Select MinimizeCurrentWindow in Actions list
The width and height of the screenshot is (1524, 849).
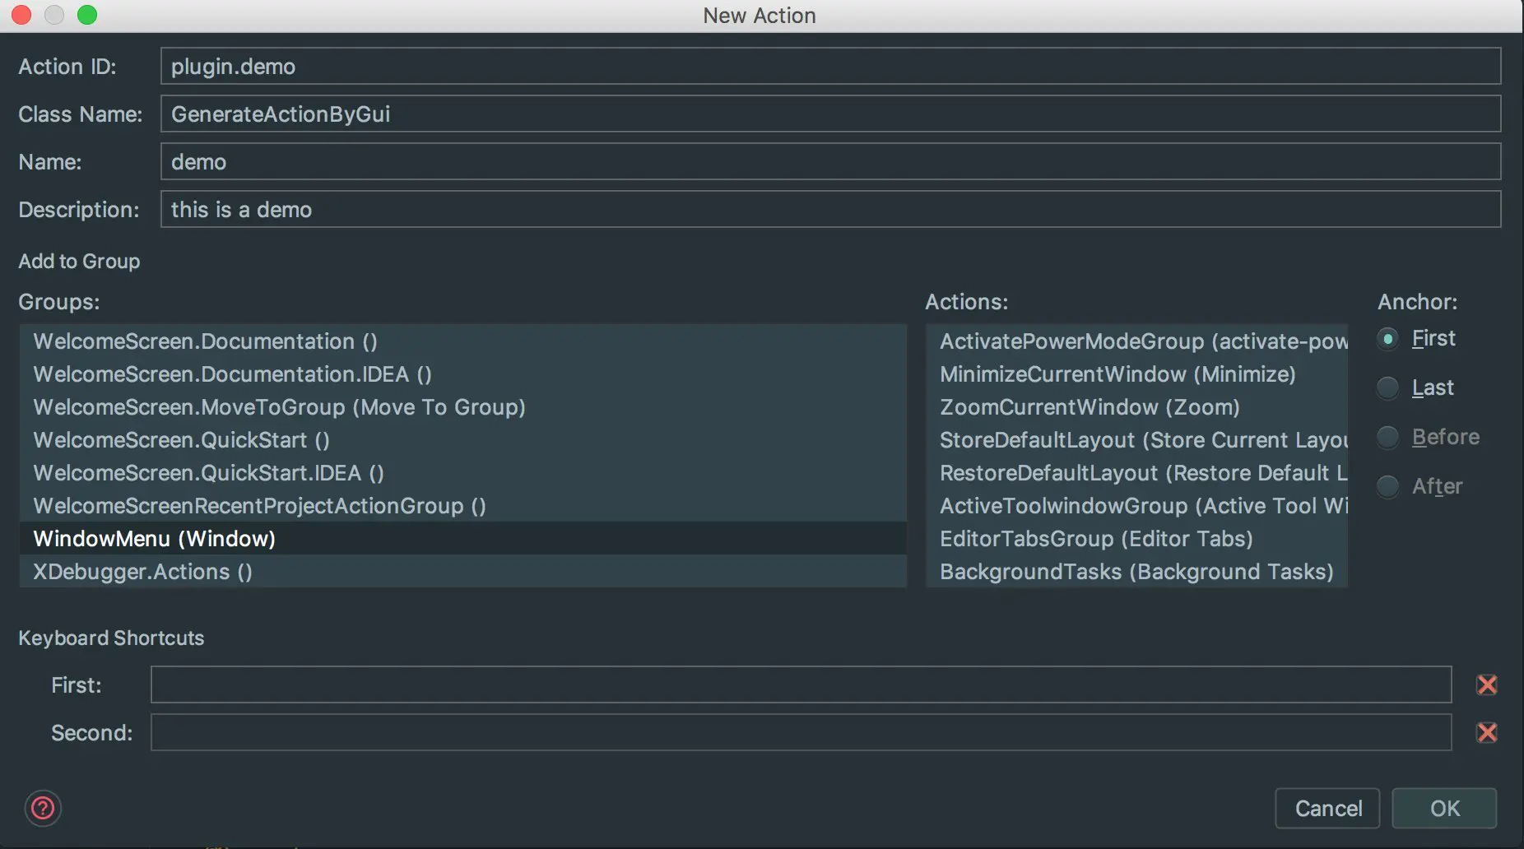(x=1117, y=373)
